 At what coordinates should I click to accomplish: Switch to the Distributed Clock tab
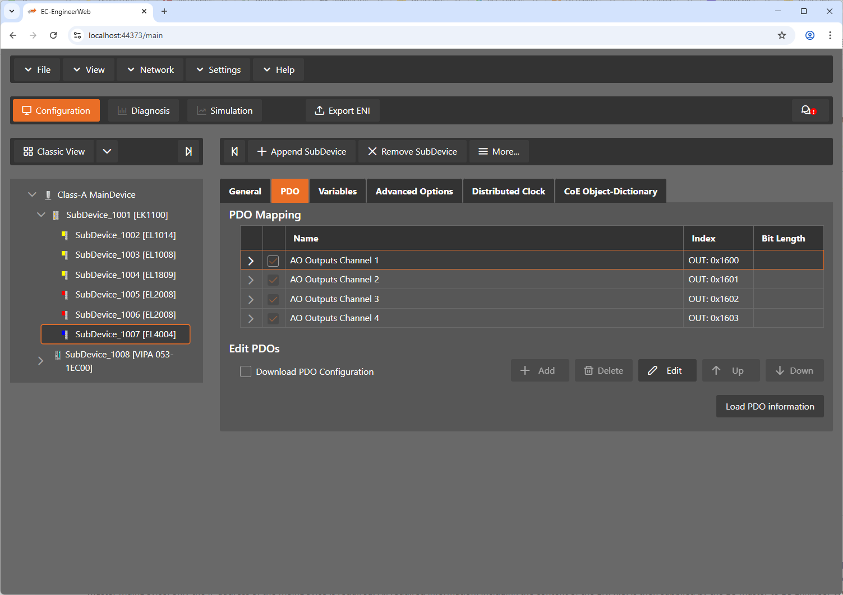pos(509,191)
